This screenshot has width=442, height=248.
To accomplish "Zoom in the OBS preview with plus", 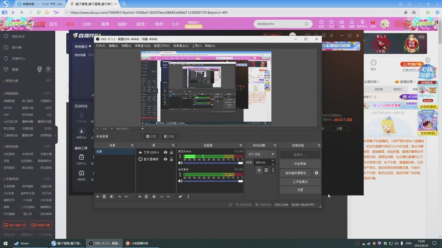I will 112,129.
